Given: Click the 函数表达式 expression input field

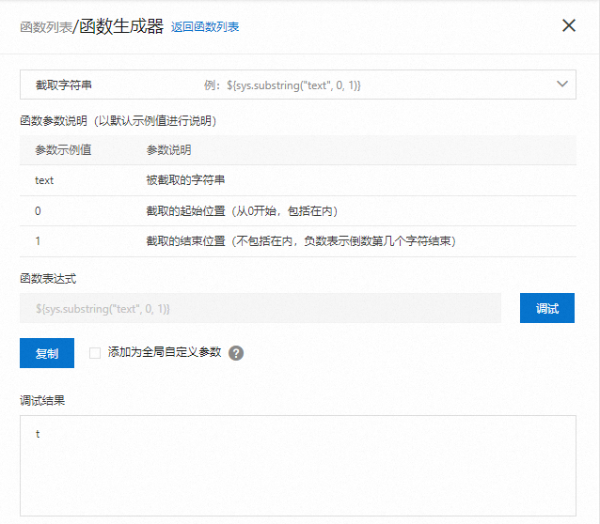Looking at the screenshot, I should click(x=261, y=308).
